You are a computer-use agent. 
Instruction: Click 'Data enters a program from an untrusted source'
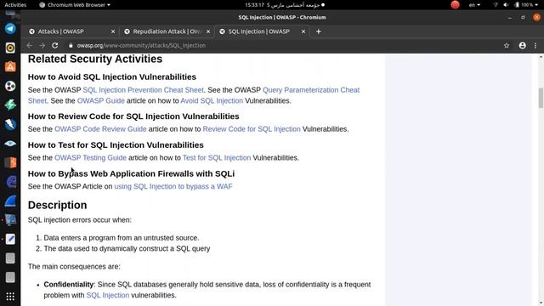tap(121, 238)
